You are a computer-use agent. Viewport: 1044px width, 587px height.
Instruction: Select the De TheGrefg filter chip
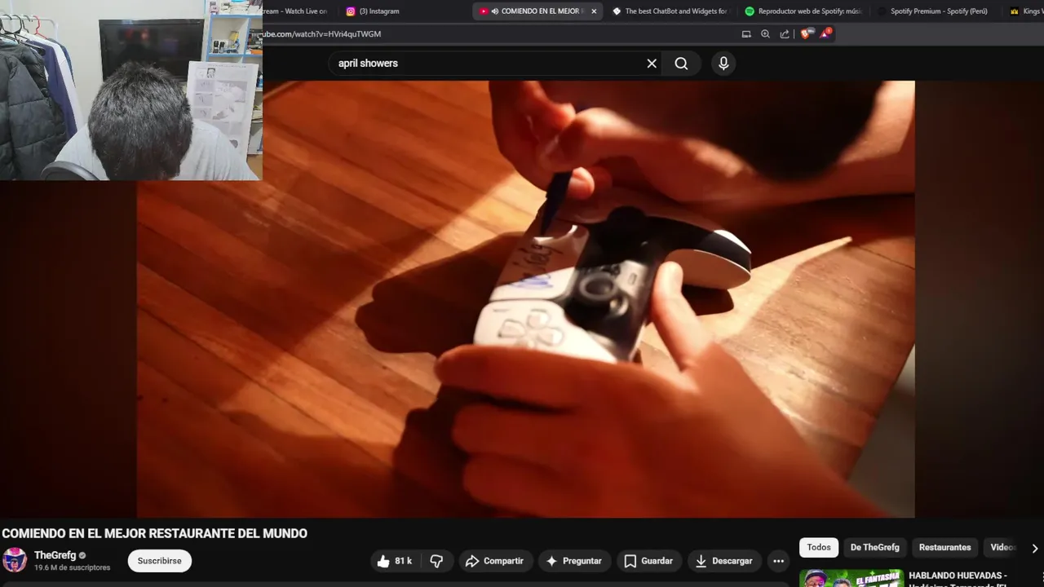(874, 547)
